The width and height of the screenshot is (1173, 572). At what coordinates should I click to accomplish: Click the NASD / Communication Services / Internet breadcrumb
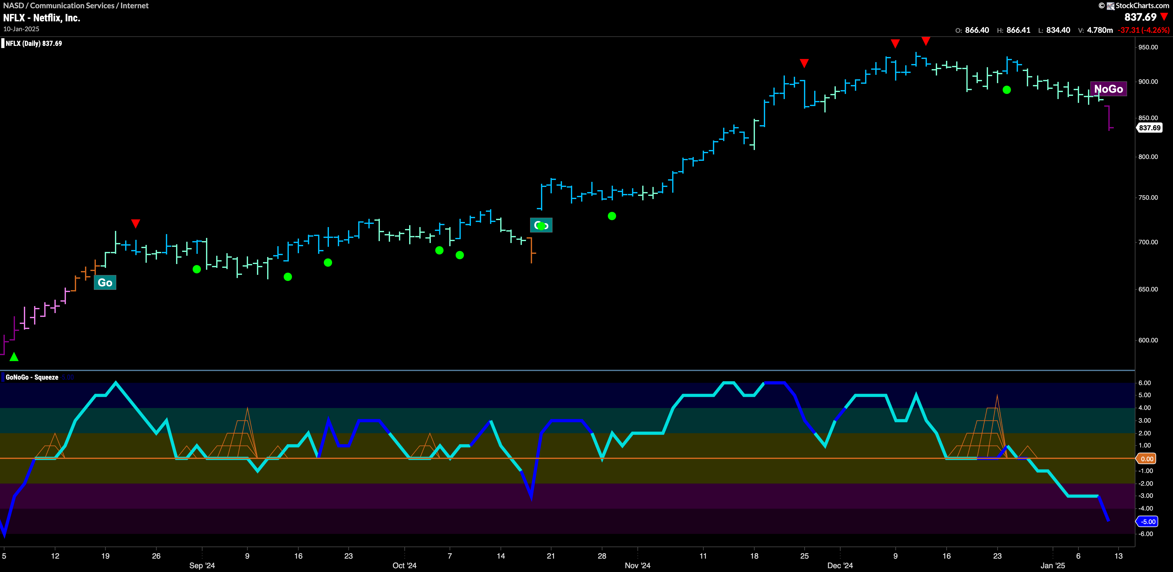point(76,5)
